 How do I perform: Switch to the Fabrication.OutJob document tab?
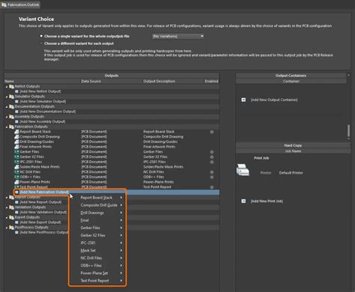point(20,4)
